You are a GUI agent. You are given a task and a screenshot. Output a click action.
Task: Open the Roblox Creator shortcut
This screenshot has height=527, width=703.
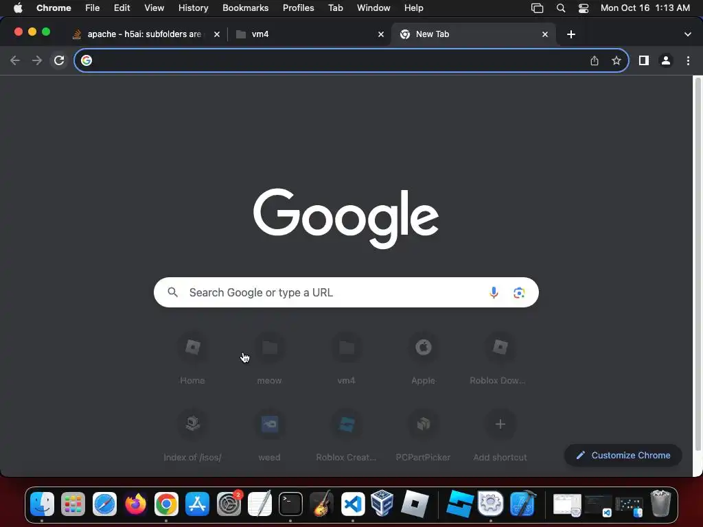346,436
